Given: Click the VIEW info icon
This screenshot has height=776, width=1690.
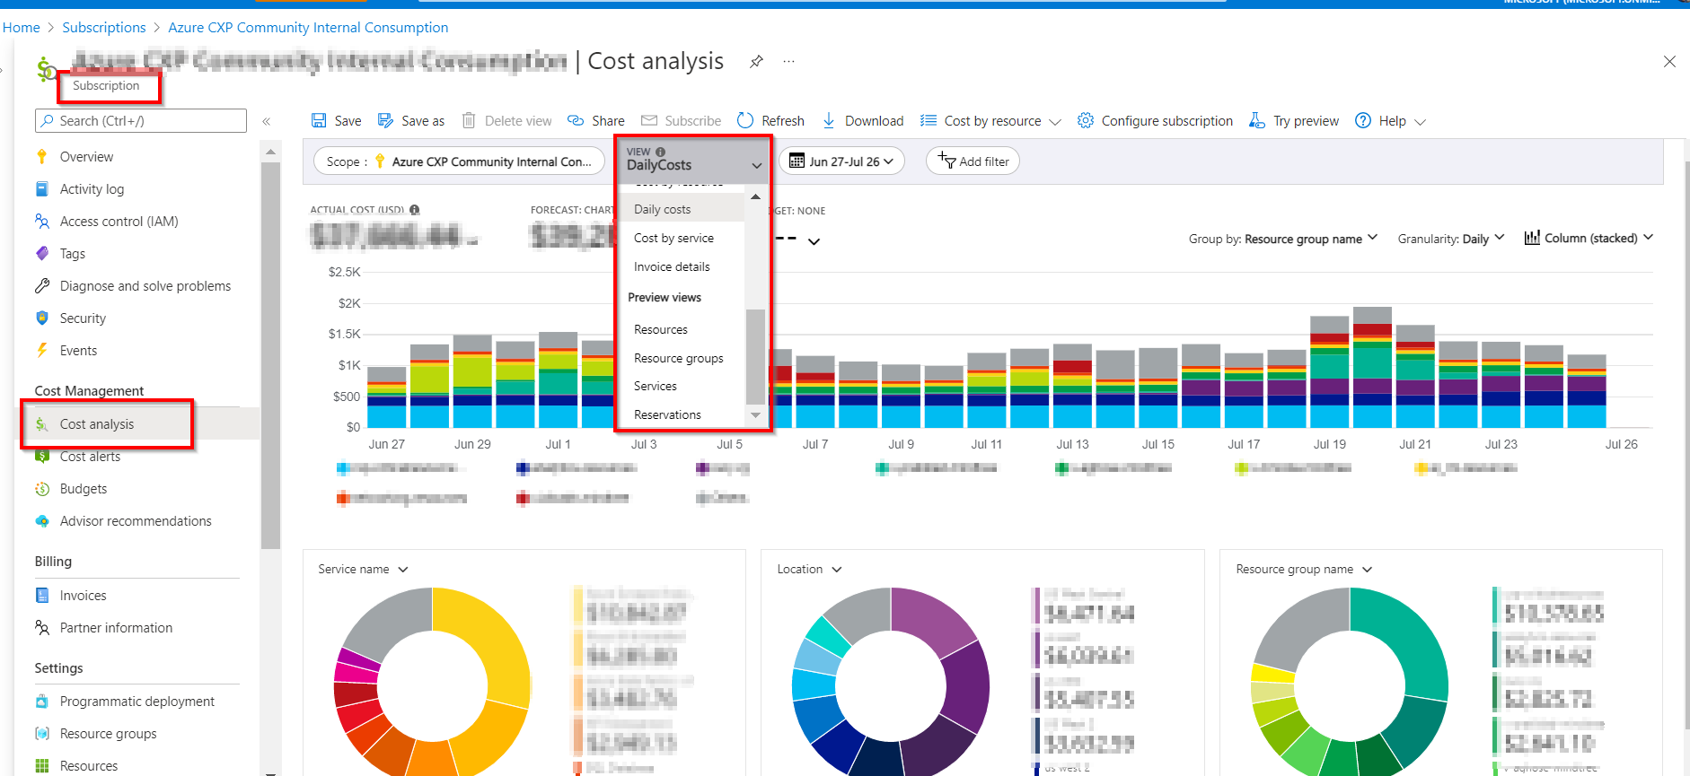Looking at the screenshot, I should (660, 152).
